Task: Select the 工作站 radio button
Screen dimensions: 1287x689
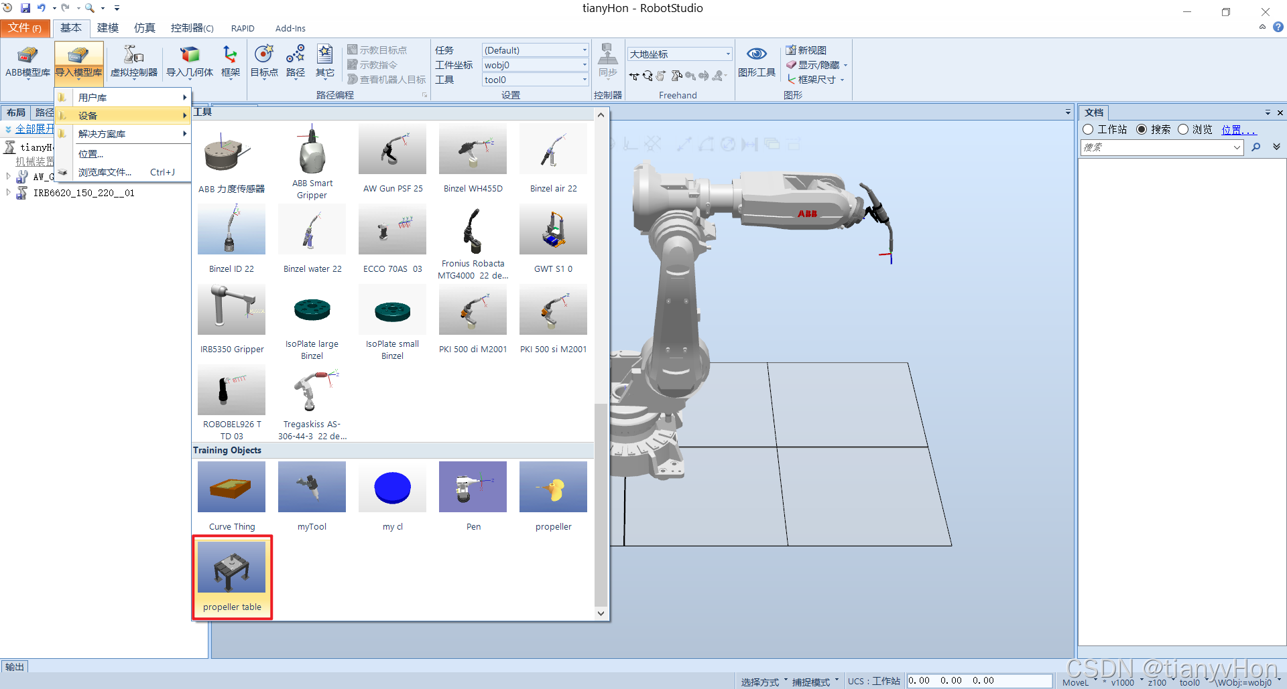Action: tap(1088, 129)
